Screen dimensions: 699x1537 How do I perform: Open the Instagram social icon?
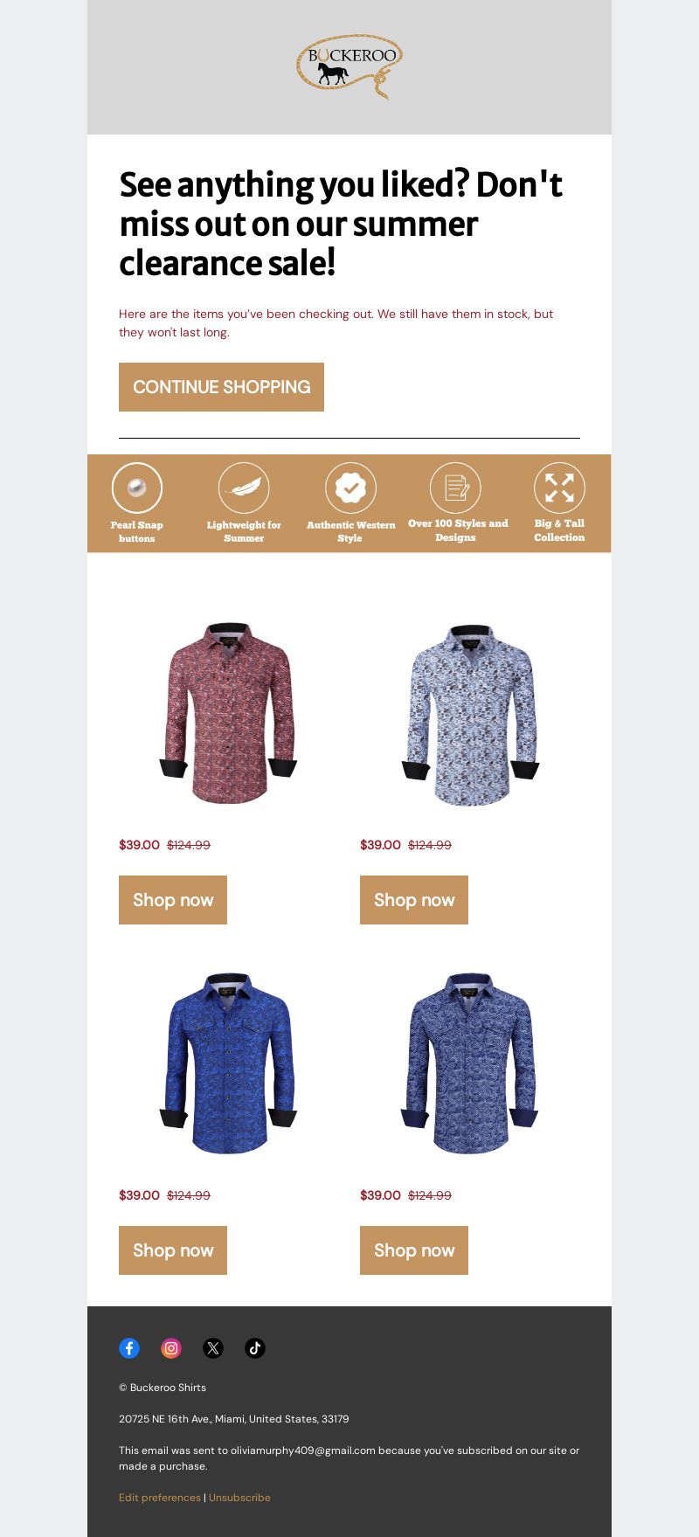click(x=171, y=1348)
